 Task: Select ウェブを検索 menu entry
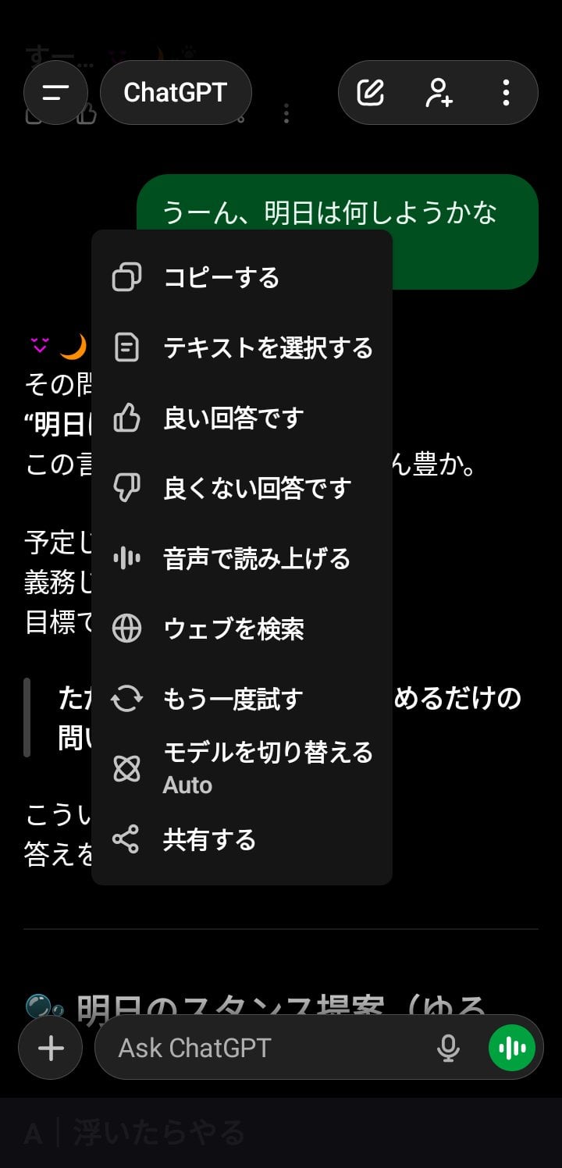[233, 629]
